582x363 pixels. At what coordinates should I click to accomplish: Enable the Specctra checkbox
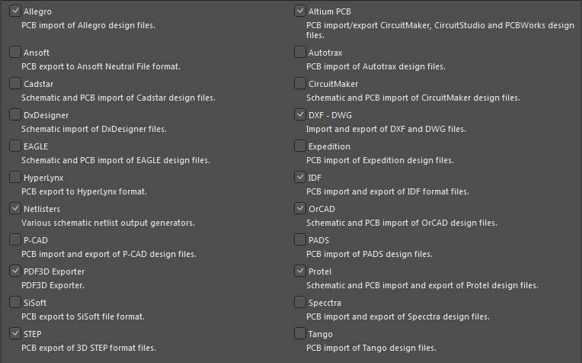300,302
